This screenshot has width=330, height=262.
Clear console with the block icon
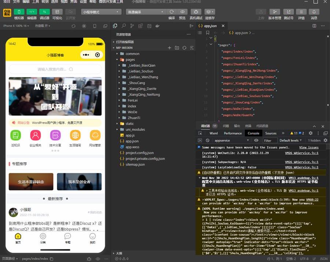tap(208, 140)
